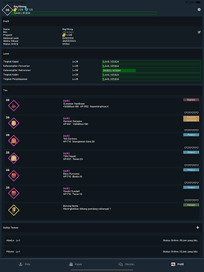The height and width of the screenshot is (272, 204).
Task: Tap the Keterampilan Rekrutmen progress bar
Action: pyautogui.click(x=151, y=71)
